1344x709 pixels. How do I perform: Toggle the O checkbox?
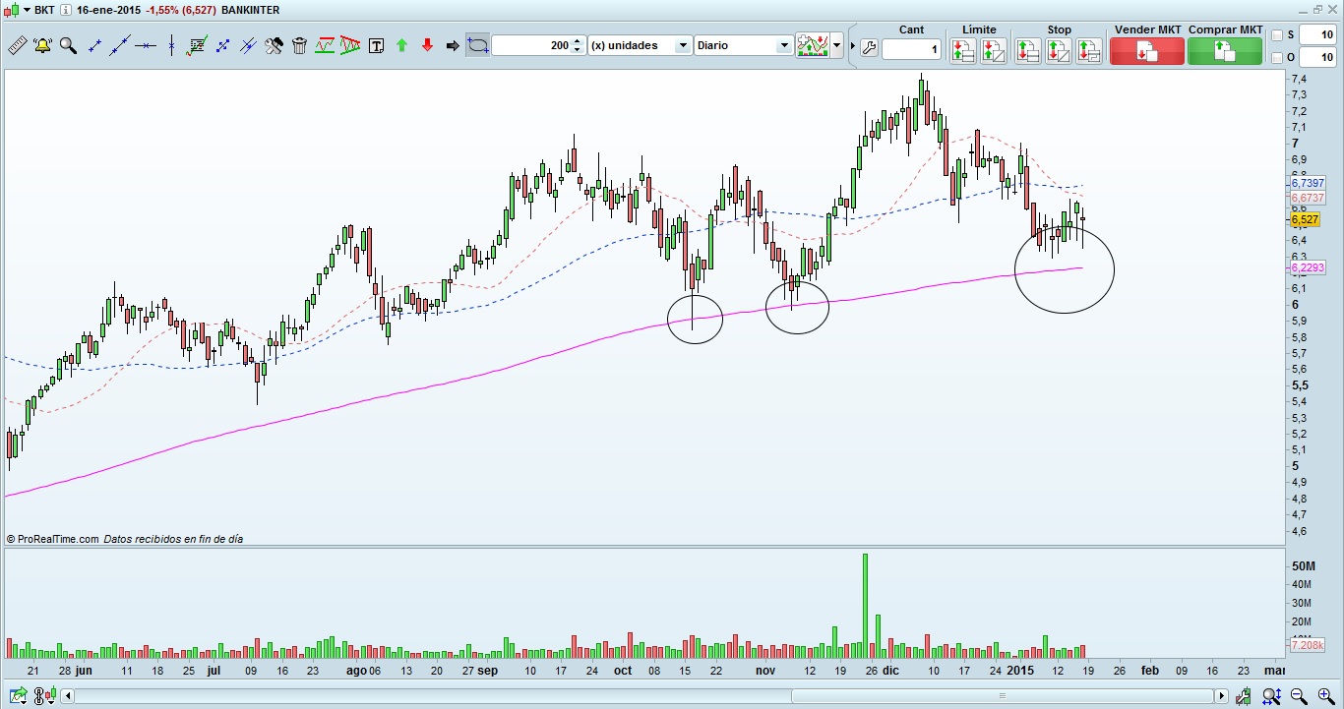click(1277, 58)
